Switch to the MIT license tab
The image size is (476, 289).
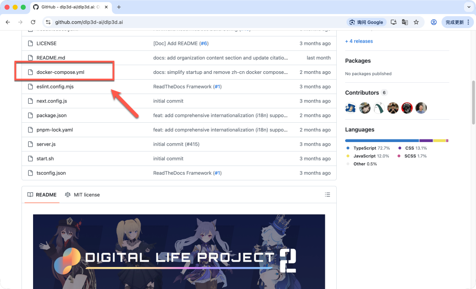82,195
